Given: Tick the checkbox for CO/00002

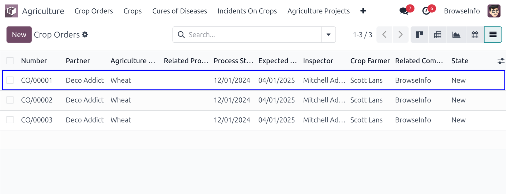Looking at the screenshot, I should [x=10, y=100].
